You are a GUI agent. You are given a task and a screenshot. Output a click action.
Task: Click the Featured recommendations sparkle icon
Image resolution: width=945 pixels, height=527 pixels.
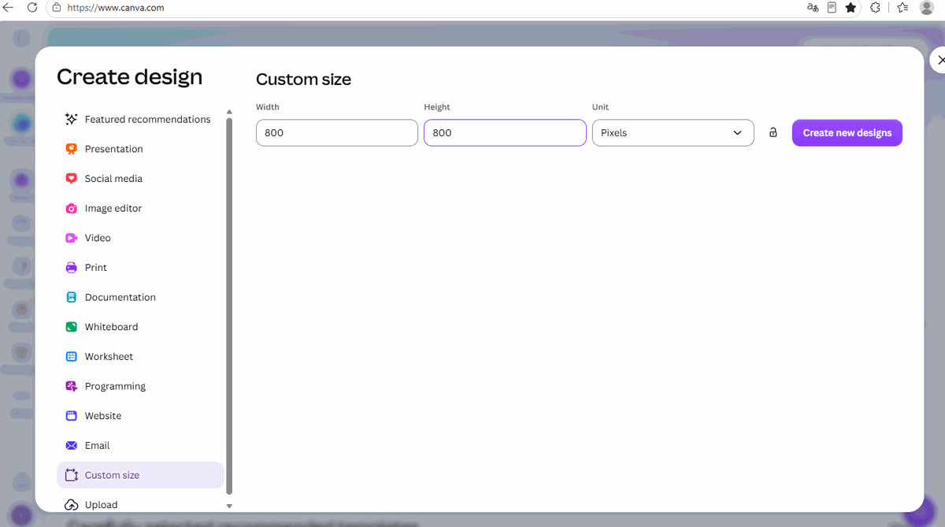click(72, 120)
